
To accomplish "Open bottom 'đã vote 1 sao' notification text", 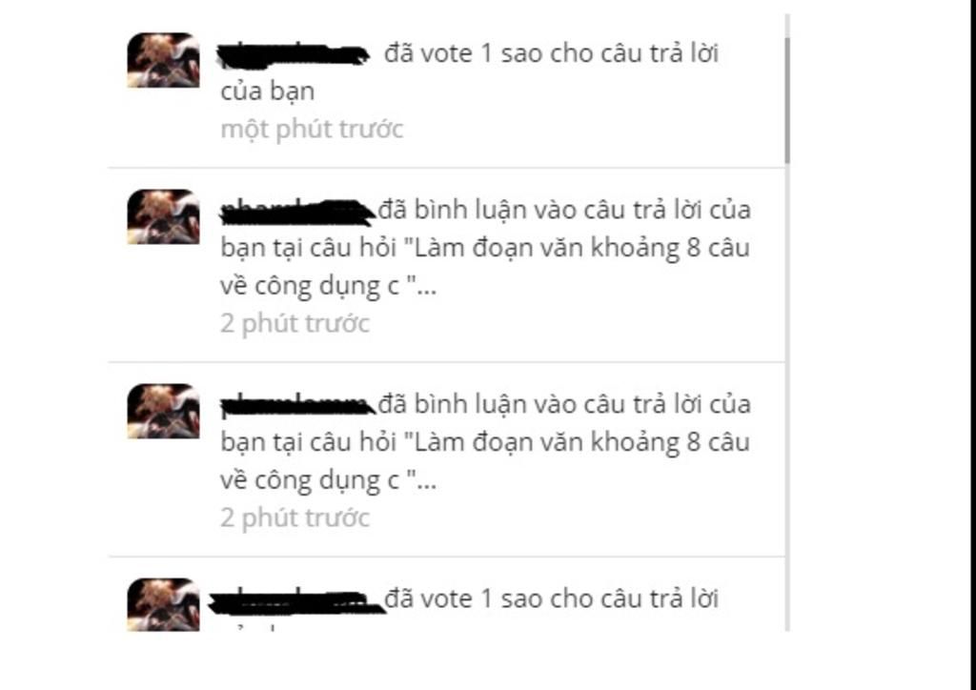I will coord(551,599).
